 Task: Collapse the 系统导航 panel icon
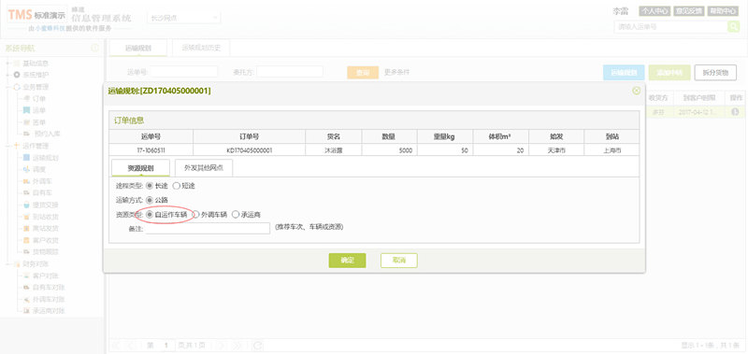(x=95, y=49)
